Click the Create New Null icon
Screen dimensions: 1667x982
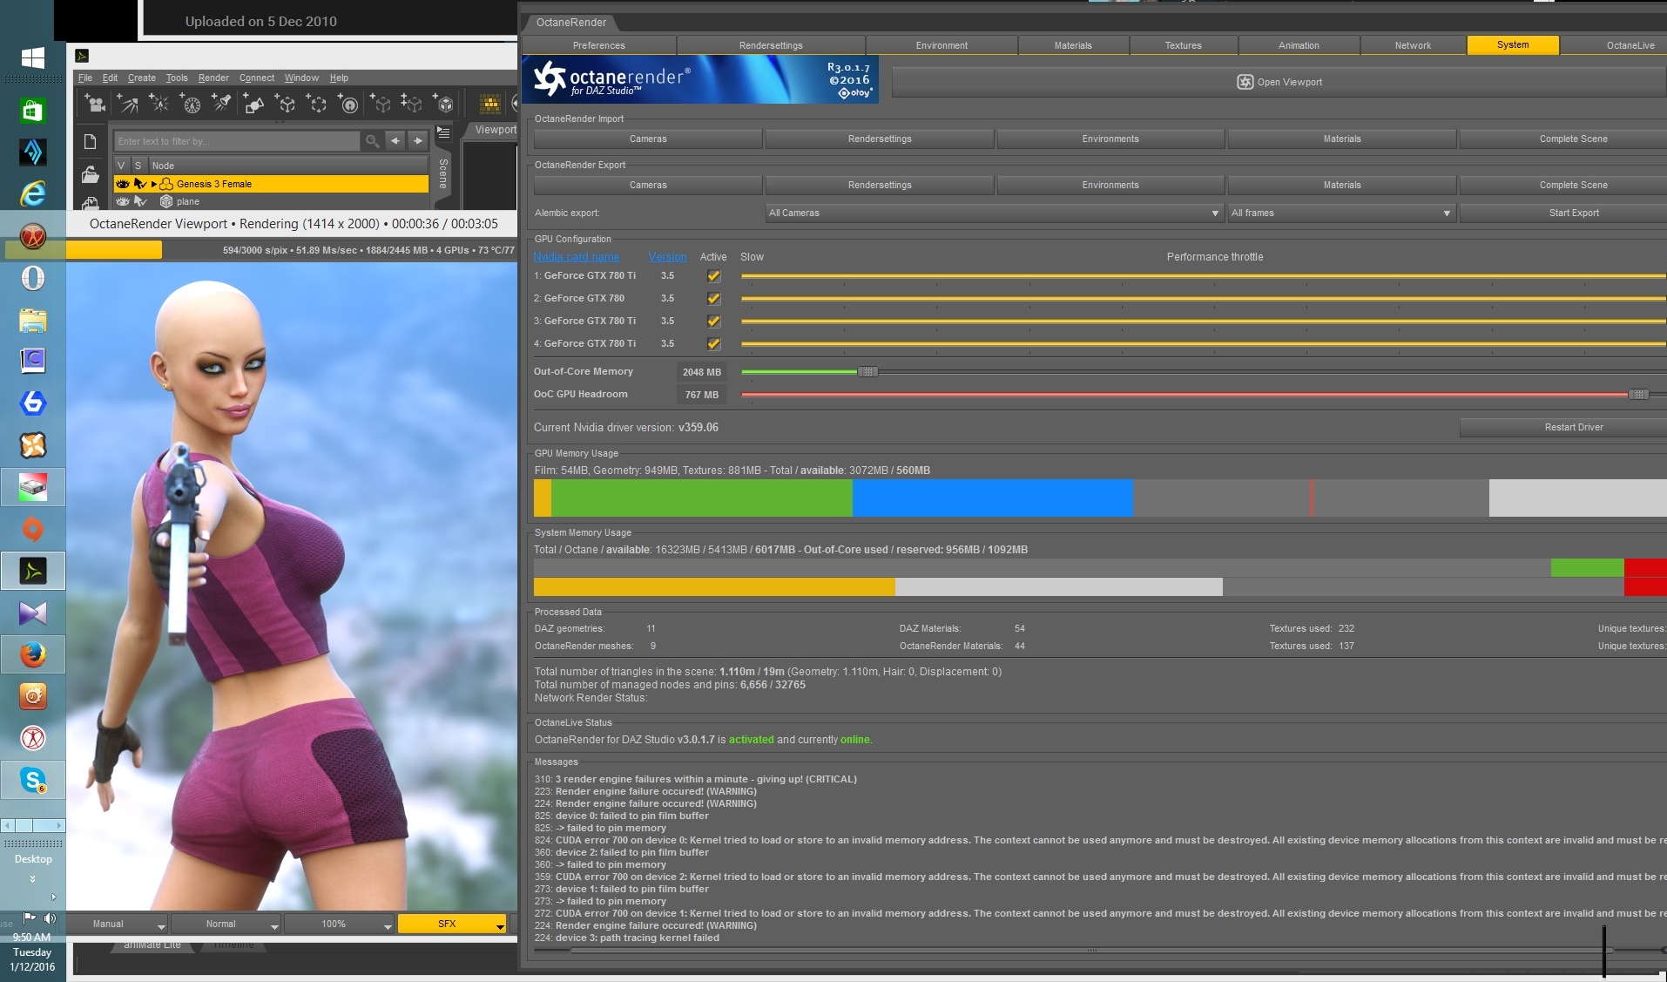coord(286,105)
